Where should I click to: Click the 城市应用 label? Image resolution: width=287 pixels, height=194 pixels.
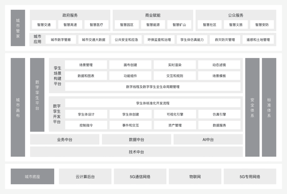pyautogui.click(x=37, y=39)
